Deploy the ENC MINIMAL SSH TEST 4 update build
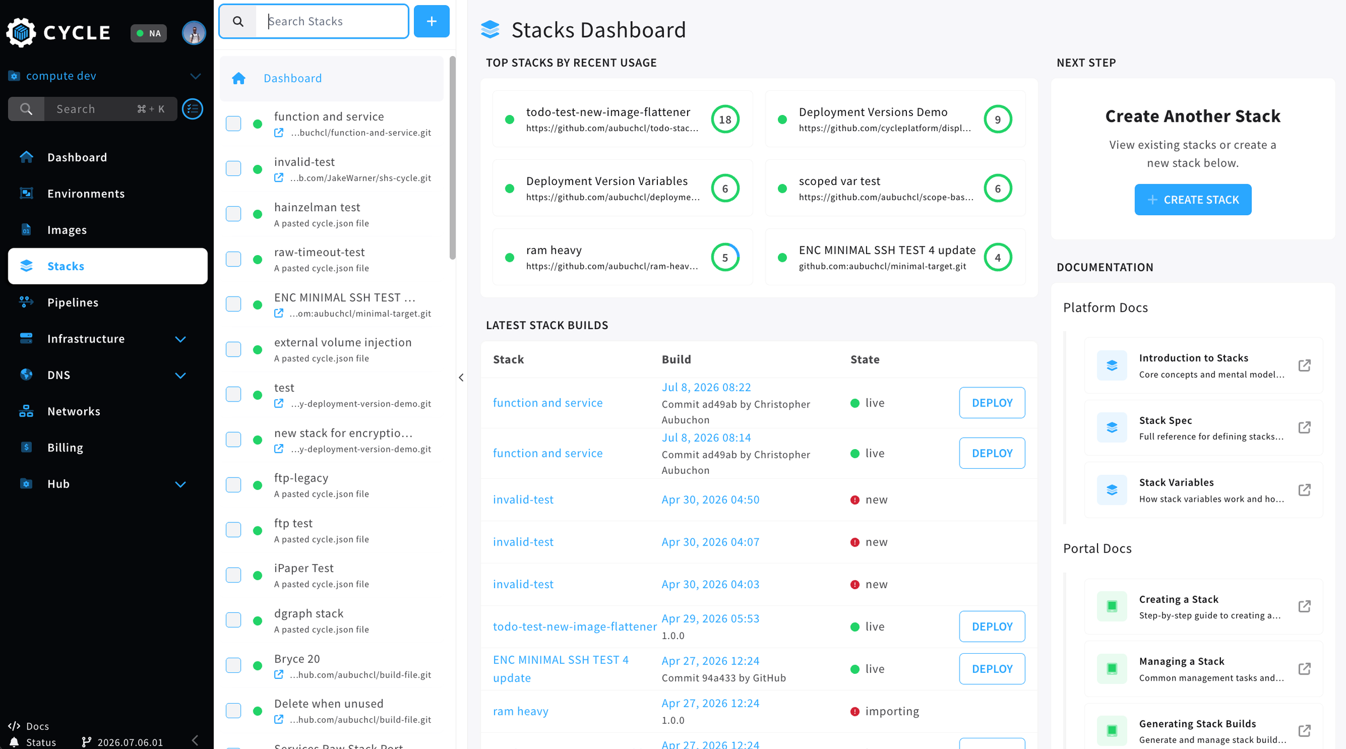This screenshot has width=1346, height=749. tap(992, 669)
